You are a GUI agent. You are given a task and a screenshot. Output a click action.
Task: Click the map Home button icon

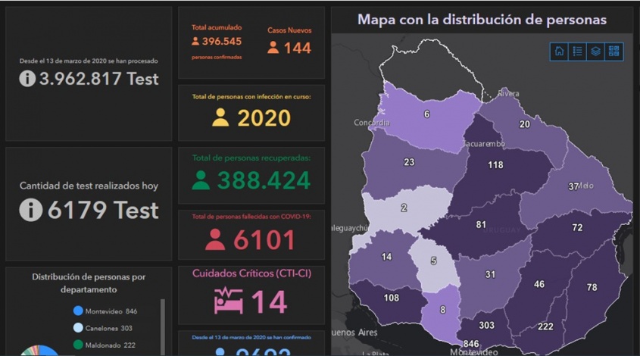559,52
